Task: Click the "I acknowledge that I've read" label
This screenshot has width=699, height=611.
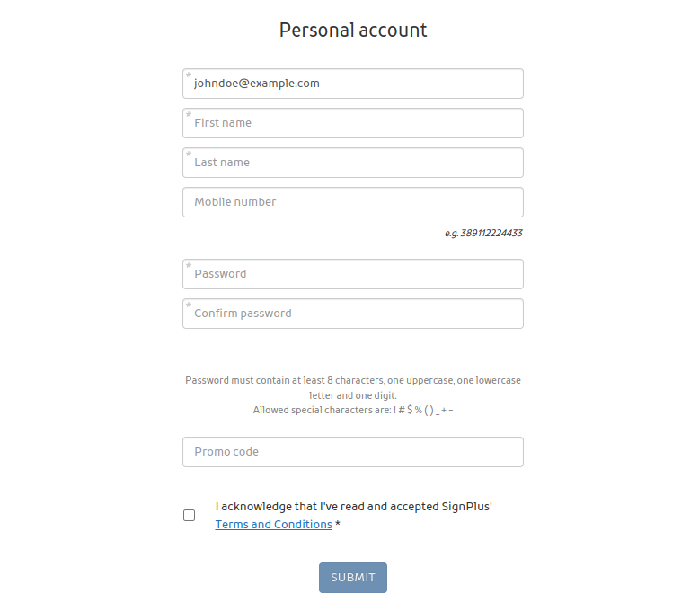Action: (353, 507)
